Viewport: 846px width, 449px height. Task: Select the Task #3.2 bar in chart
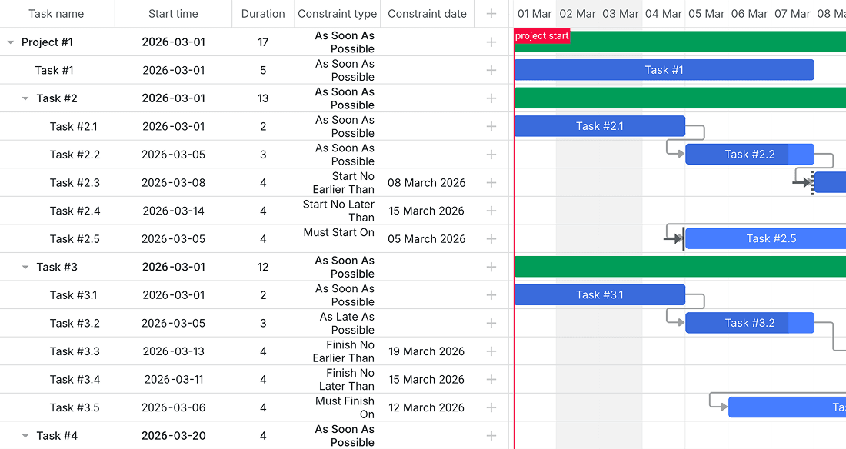pos(749,323)
